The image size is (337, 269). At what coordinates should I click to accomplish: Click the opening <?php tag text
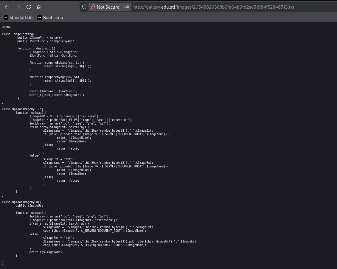(6, 27)
